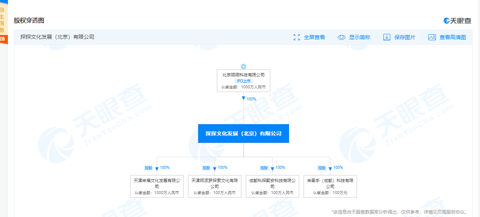Open the 天津阿波罗探索文化有限公司 node

215,186
